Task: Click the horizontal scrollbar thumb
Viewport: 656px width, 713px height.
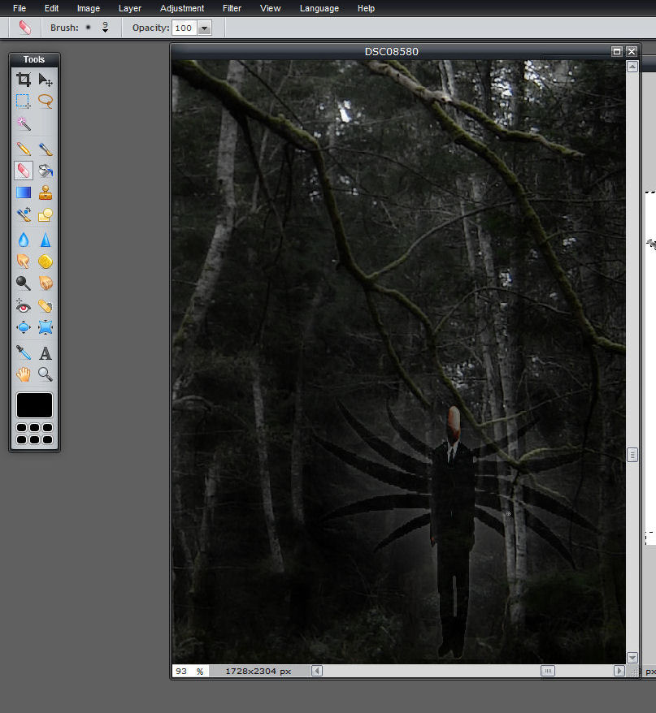Action: (548, 671)
